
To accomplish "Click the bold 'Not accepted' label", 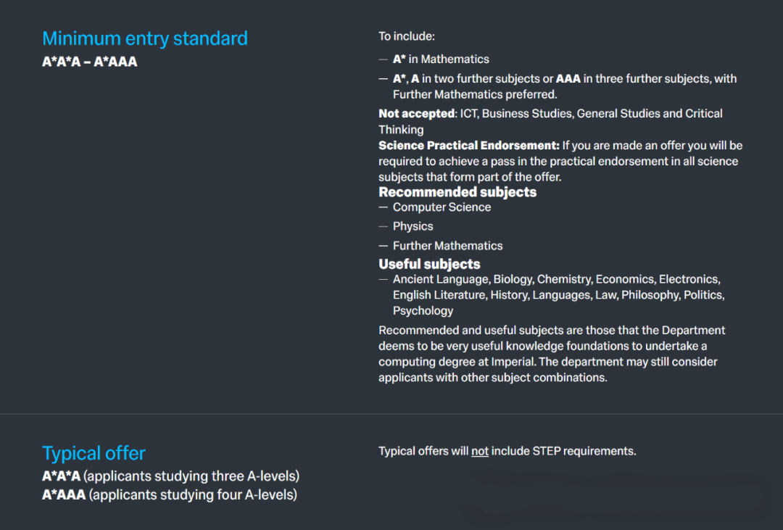I will pyautogui.click(x=416, y=113).
